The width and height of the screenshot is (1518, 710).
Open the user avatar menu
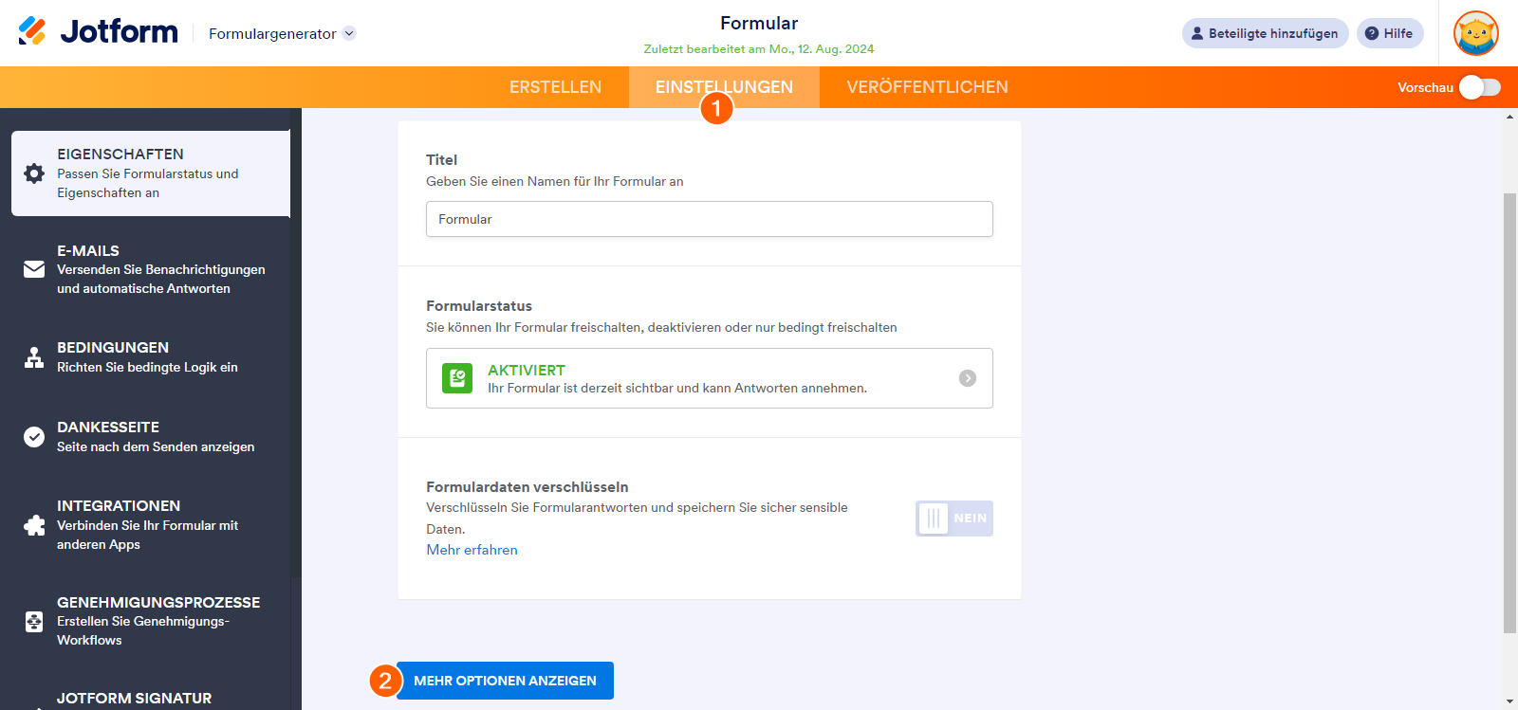click(1475, 33)
